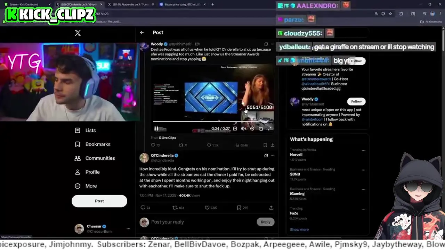This screenshot has height=250, width=445.
Task: Click Show more under What's happening
Action: (299, 230)
